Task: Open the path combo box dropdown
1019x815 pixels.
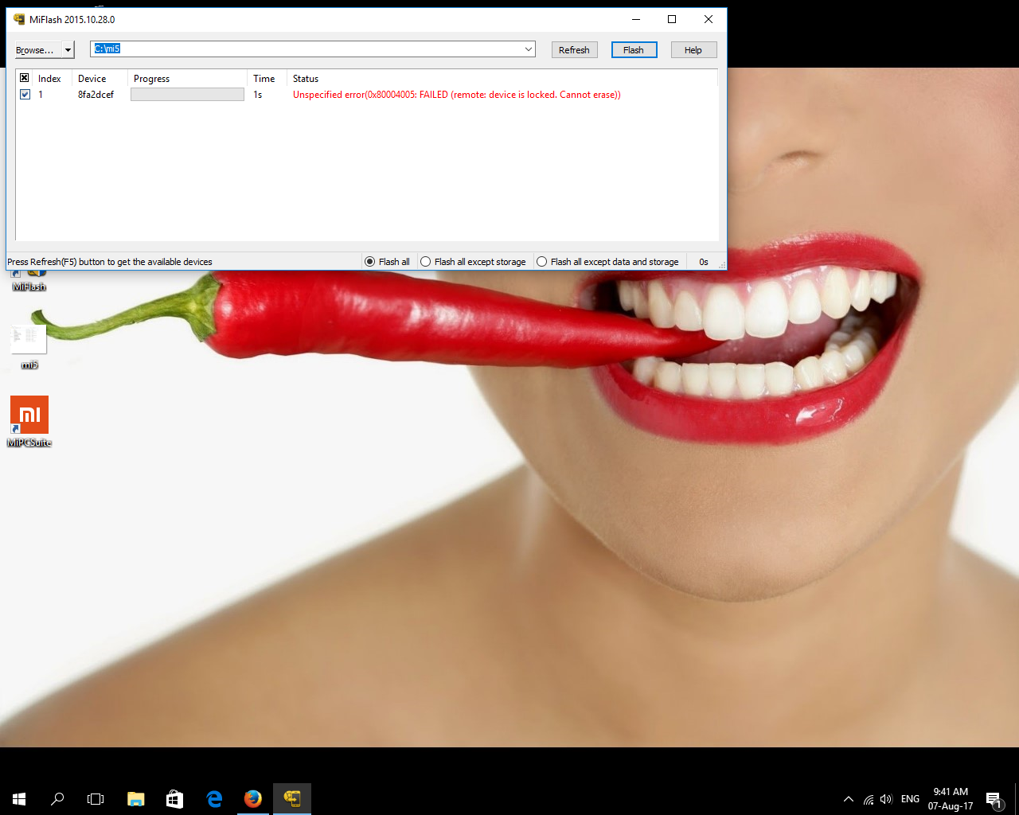Action: click(x=529, y=49)
